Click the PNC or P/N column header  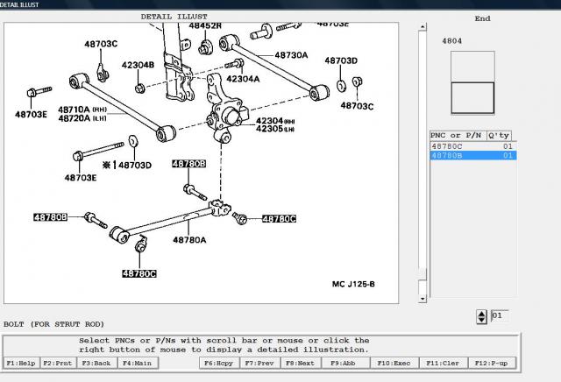(x=456, y=136)
